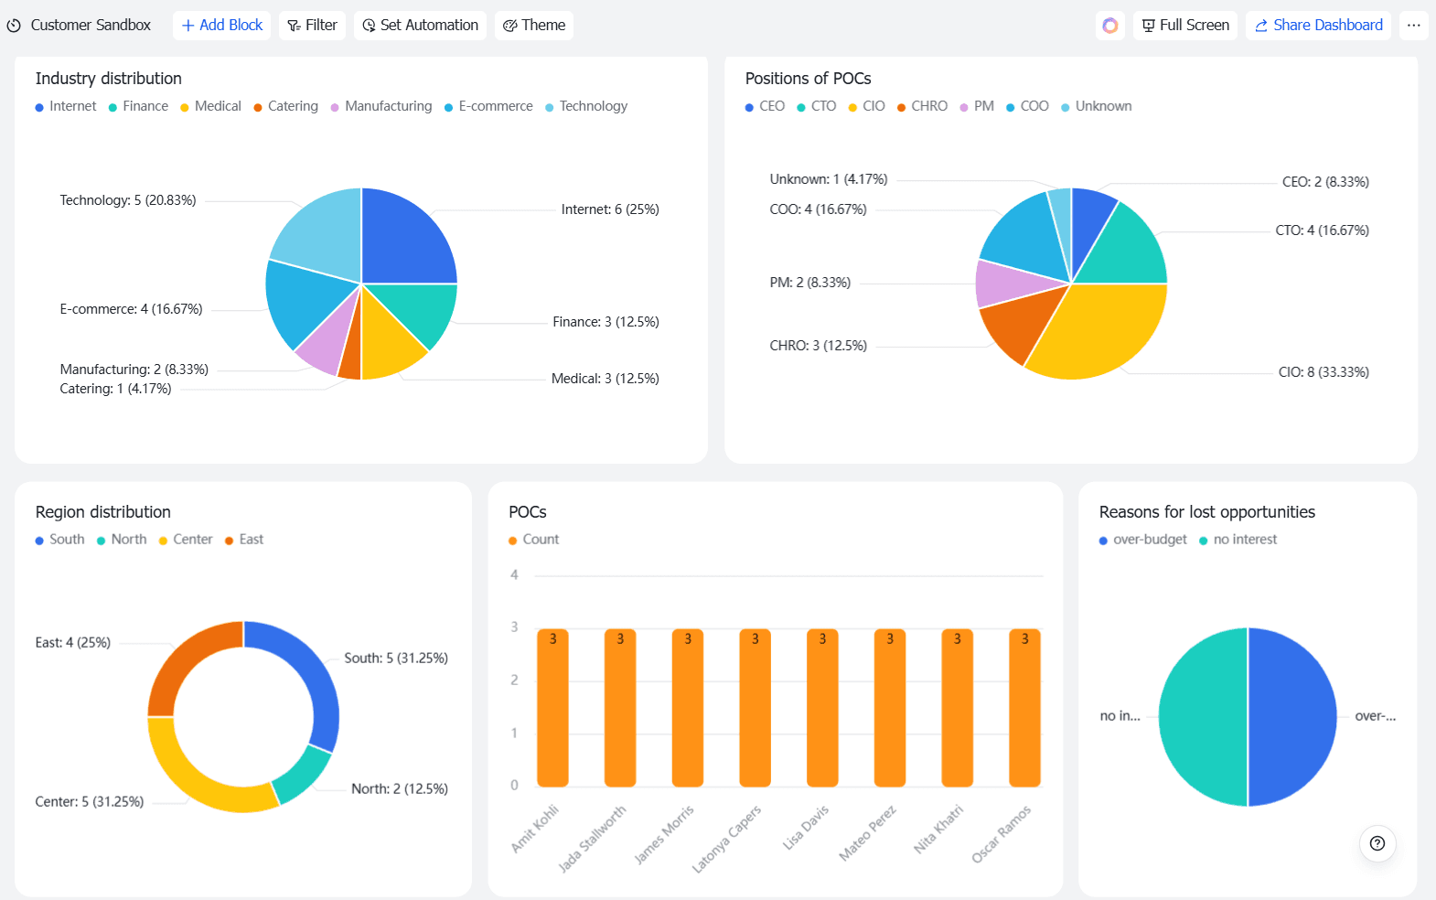
Task: Toggle the Technology legend entry
Action: click(586, 106)
